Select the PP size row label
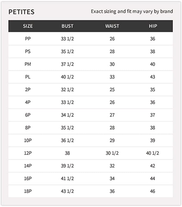This screenshot has width=182, height=207. click(x=28, y=39)
